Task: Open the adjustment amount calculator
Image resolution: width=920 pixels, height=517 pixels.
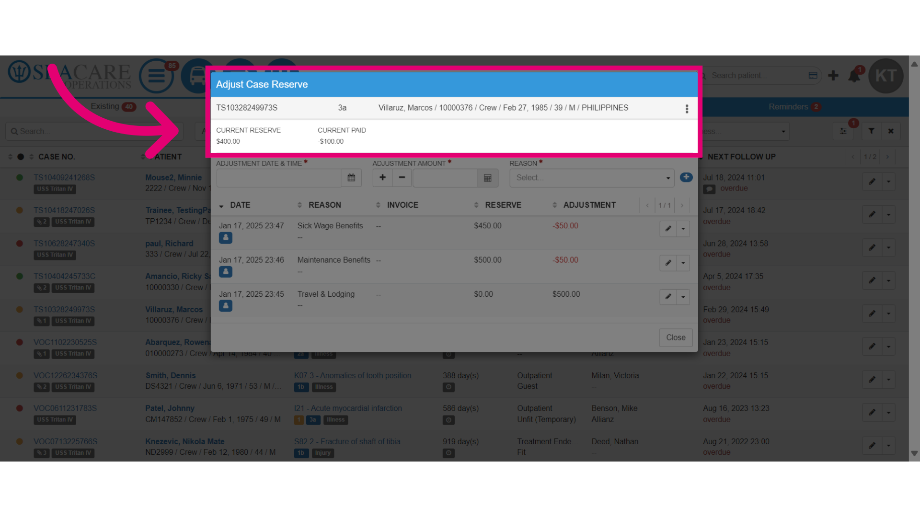Action: [x=488, y=178]
